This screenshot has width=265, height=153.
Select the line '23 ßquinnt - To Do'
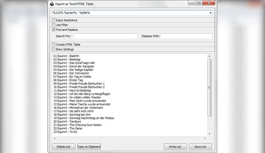pyautogui.click(x=65, y=132)
